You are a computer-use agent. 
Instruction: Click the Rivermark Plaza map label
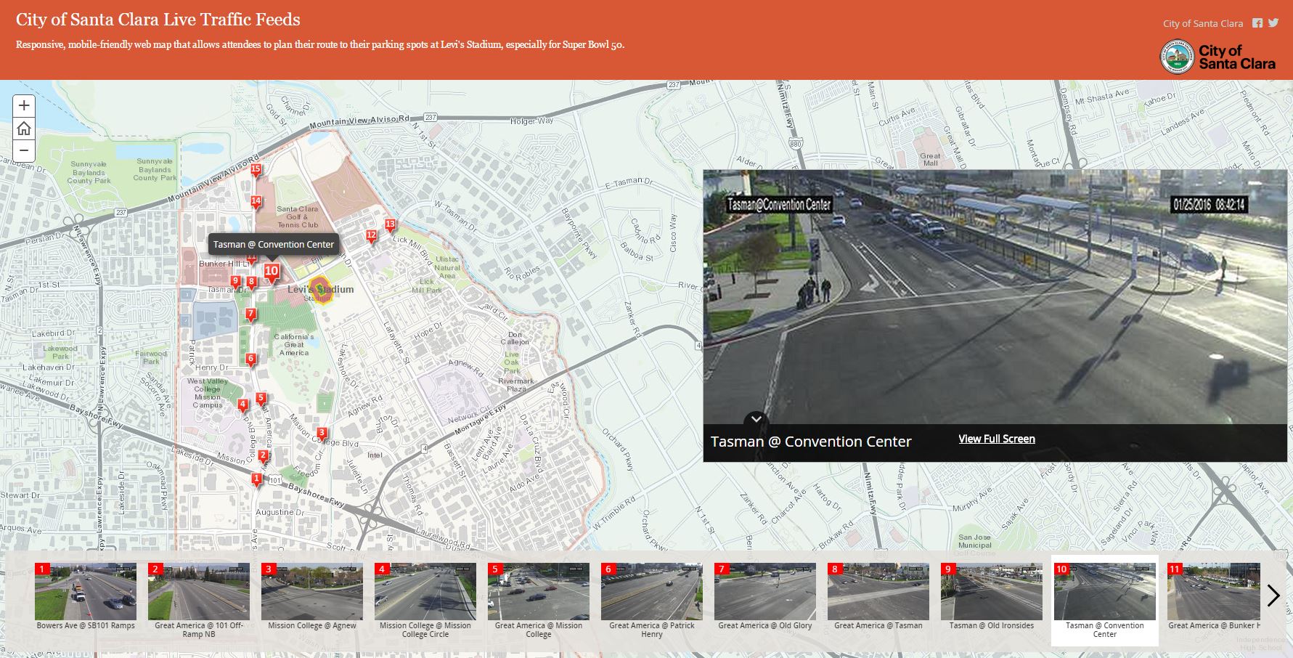(x=516, y=385)
